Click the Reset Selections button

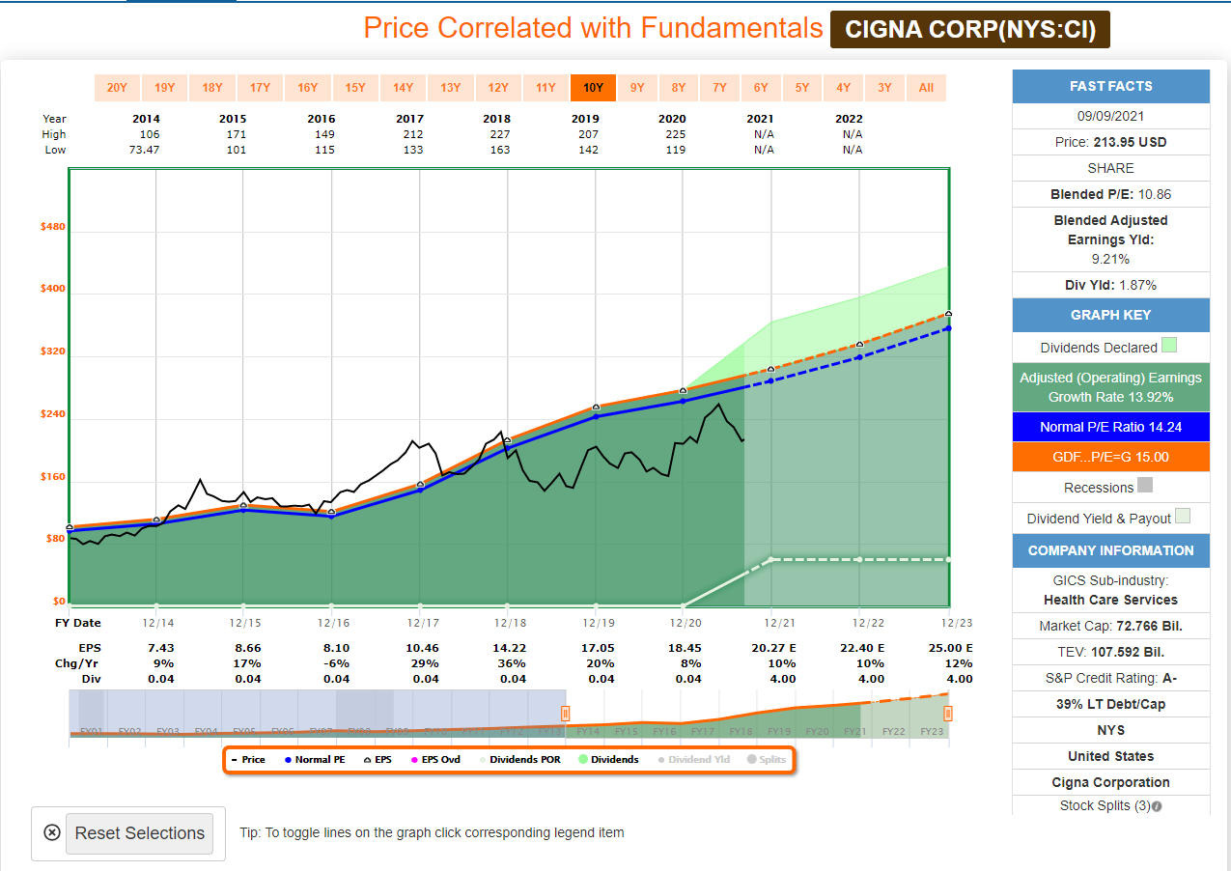coord(139,833)
